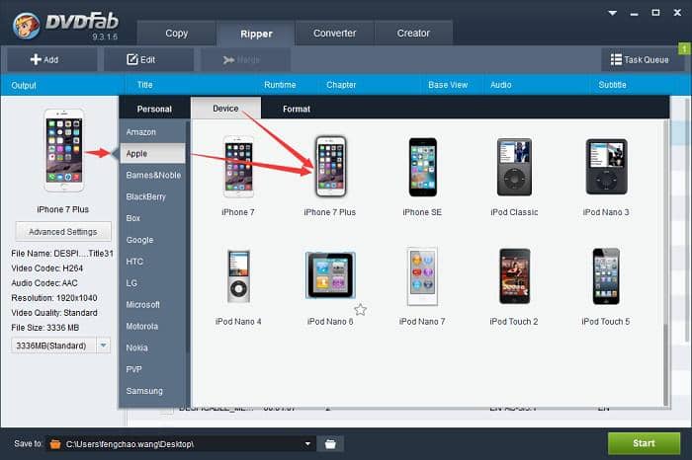Choose the iPhone 7 Plus device icon
Screen dimensions: 692x460
click(330, 167)
